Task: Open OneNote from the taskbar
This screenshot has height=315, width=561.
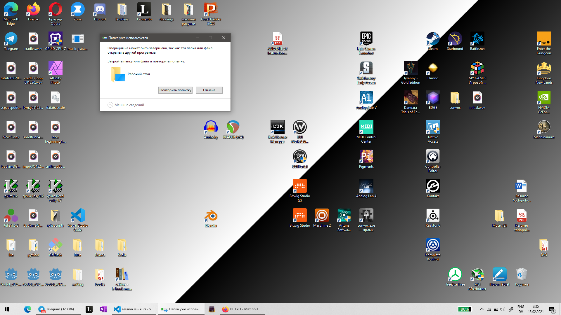Action: [x=103, y=309]
